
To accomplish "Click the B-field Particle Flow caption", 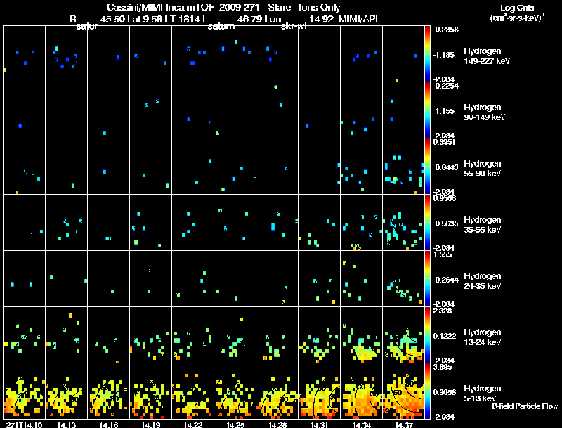I will [x=525, y=406].
